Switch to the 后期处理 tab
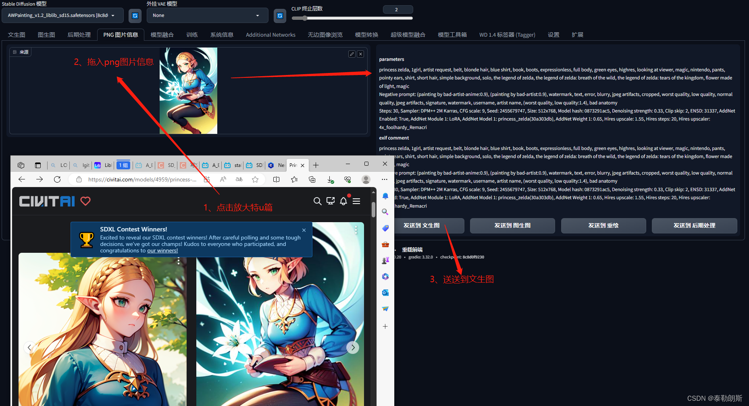 79,35
